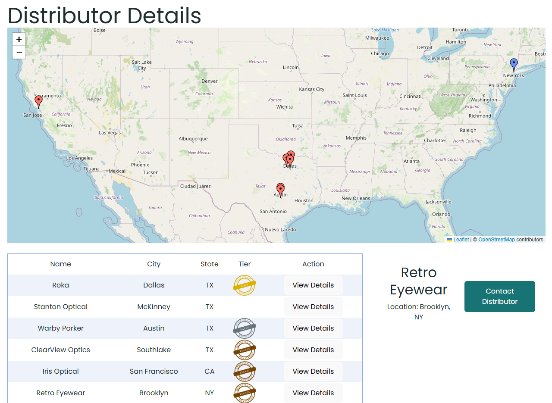This screenshot has height=403, width=552.
Task: Click the red marker near San Jose
Action: tap(38, 102)
